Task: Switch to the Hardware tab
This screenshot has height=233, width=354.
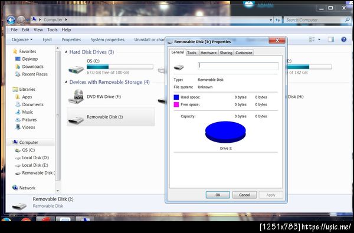Action: [208, 52]
